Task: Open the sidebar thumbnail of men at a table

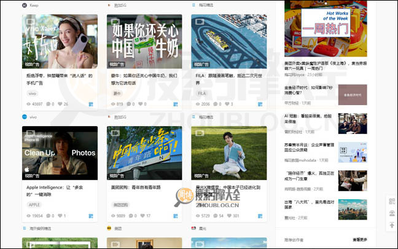Action: pos(353,124)
